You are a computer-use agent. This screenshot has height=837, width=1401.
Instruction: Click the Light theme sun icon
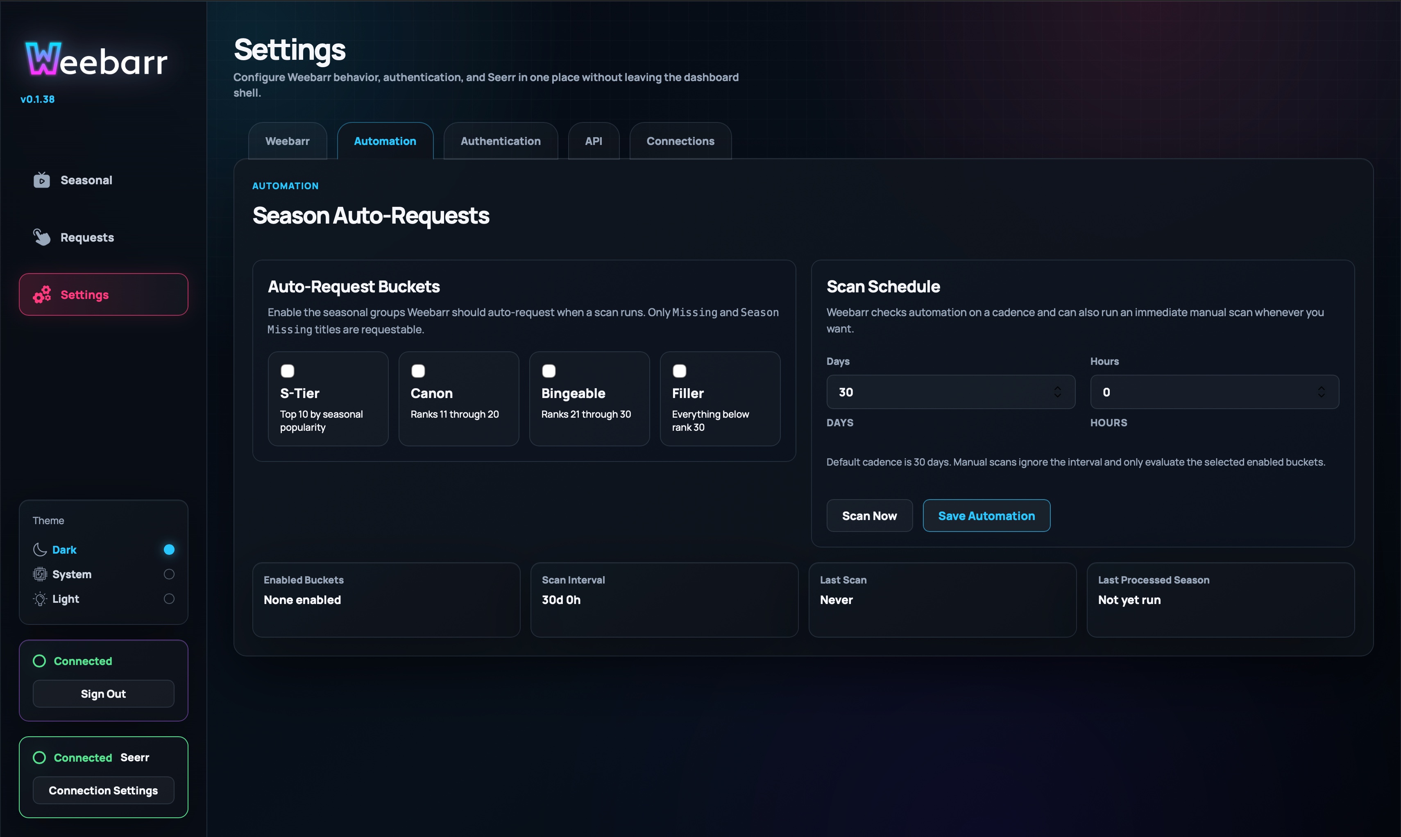40,599
